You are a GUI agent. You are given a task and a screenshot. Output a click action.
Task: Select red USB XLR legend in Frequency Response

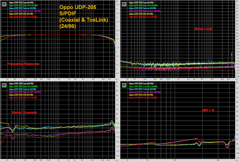(x=23, y=16)
